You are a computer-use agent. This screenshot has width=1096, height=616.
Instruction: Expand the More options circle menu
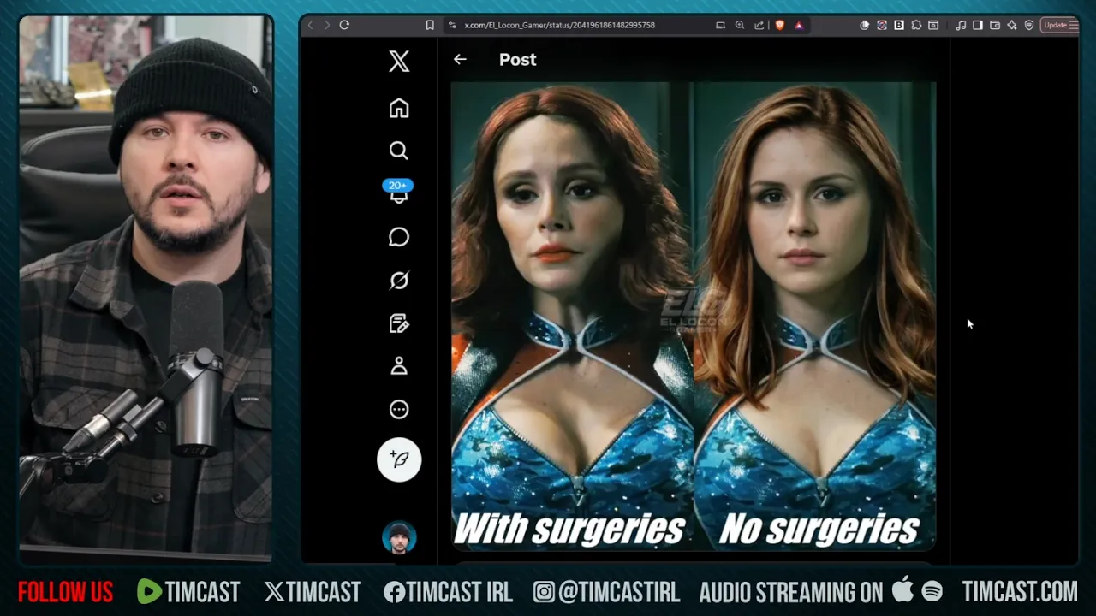pos(399,409)
